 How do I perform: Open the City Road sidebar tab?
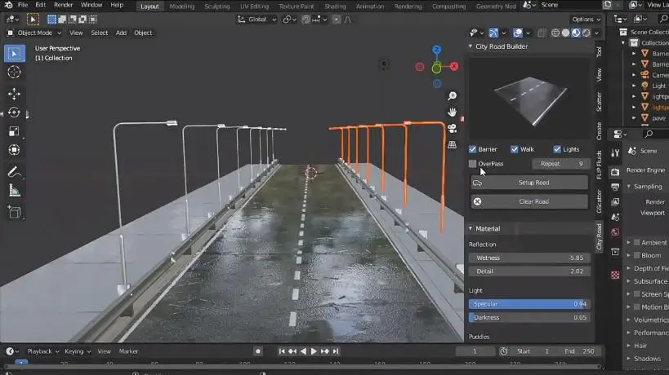[x=599, y=236]
